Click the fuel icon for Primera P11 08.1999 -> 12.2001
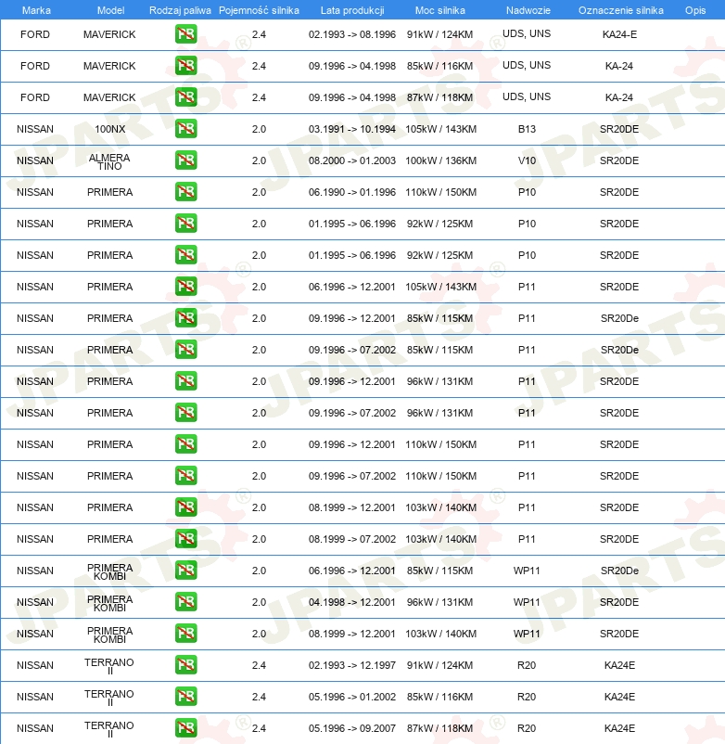 (185, 507)
